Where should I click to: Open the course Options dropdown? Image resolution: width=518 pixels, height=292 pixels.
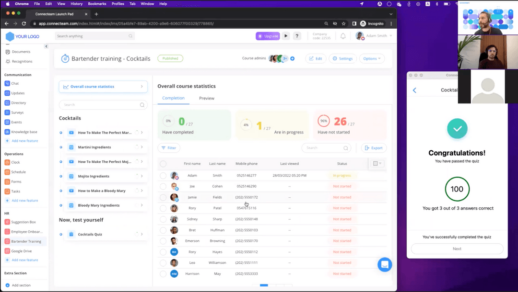[372, 58]
